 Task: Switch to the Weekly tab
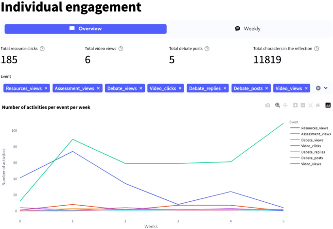pos(247,29)
